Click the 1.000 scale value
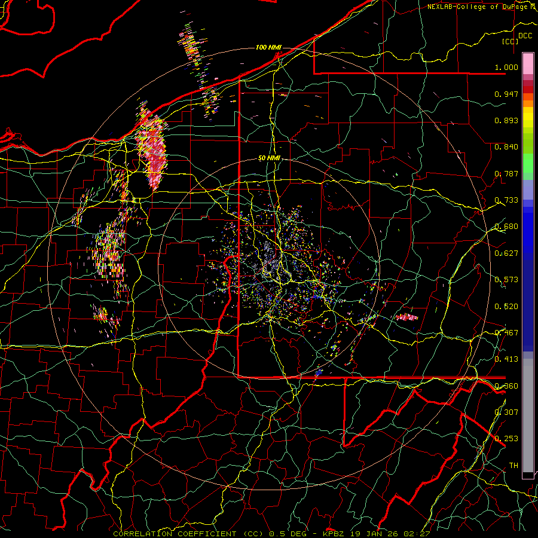Viewport: 538px width, 538px height. point(506,67)
